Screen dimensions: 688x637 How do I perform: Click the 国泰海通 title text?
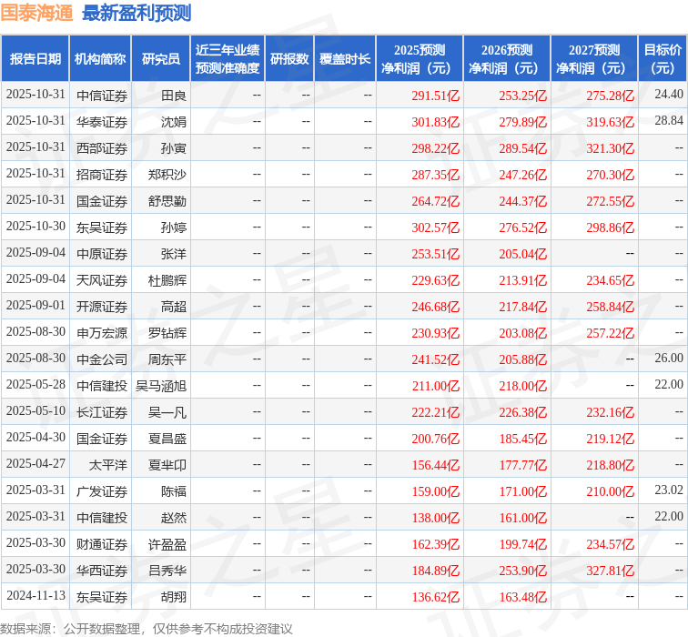[36, 13]
